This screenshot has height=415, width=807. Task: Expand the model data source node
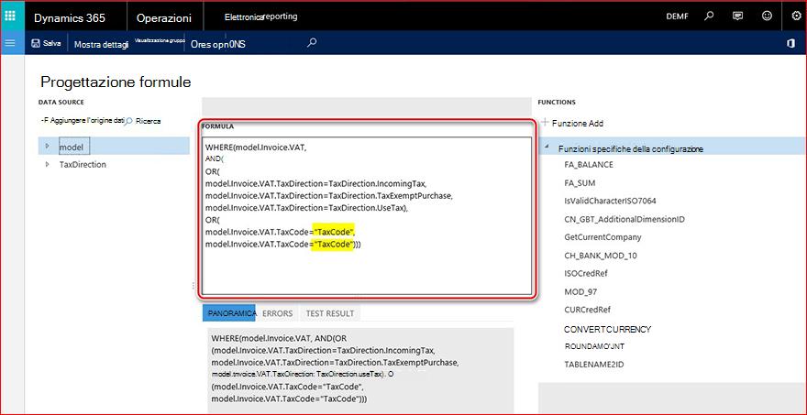[47, 146]
